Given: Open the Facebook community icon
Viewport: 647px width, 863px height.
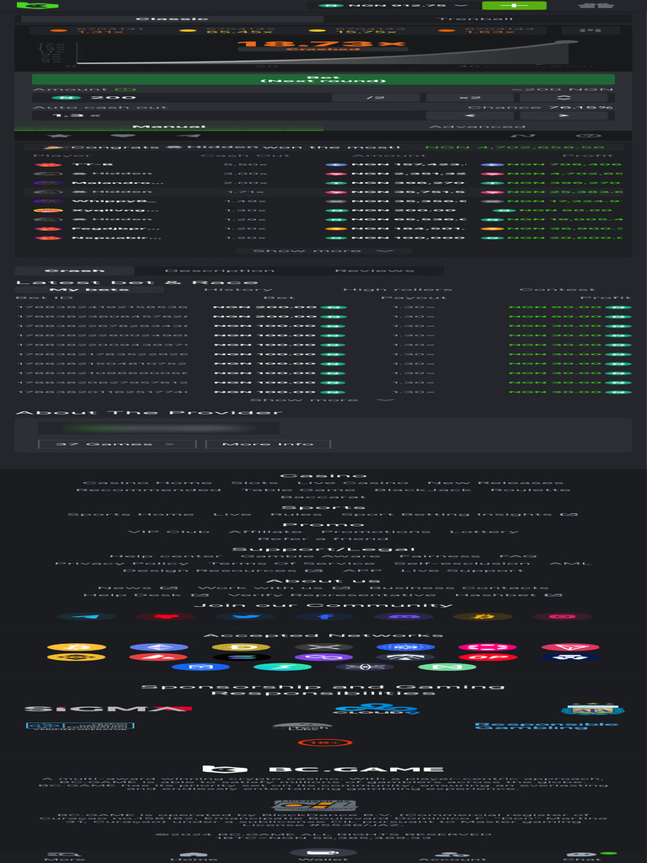Looking at the screenshot, I should click(x=324, y=616).
